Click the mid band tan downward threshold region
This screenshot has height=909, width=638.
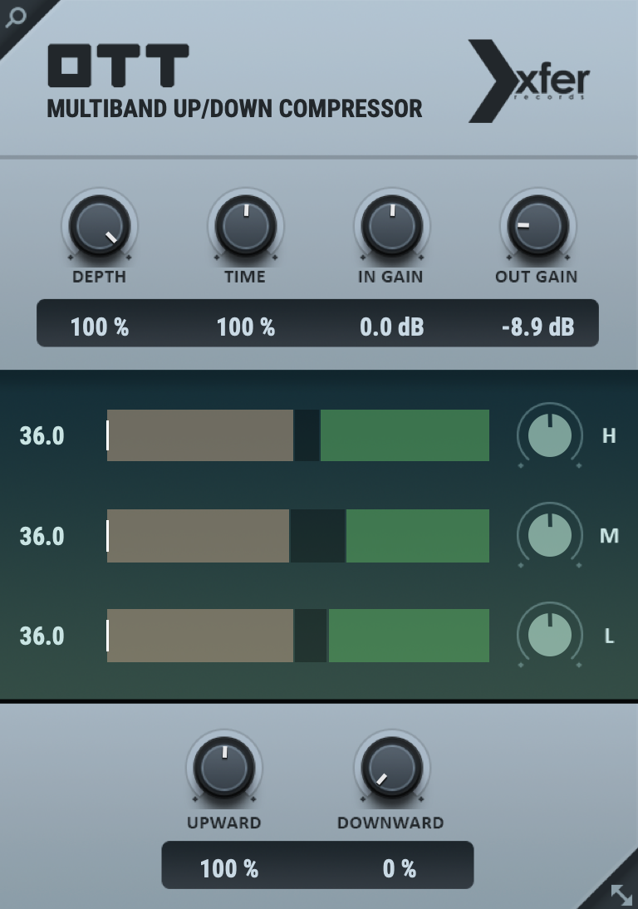tap(199, 535)
